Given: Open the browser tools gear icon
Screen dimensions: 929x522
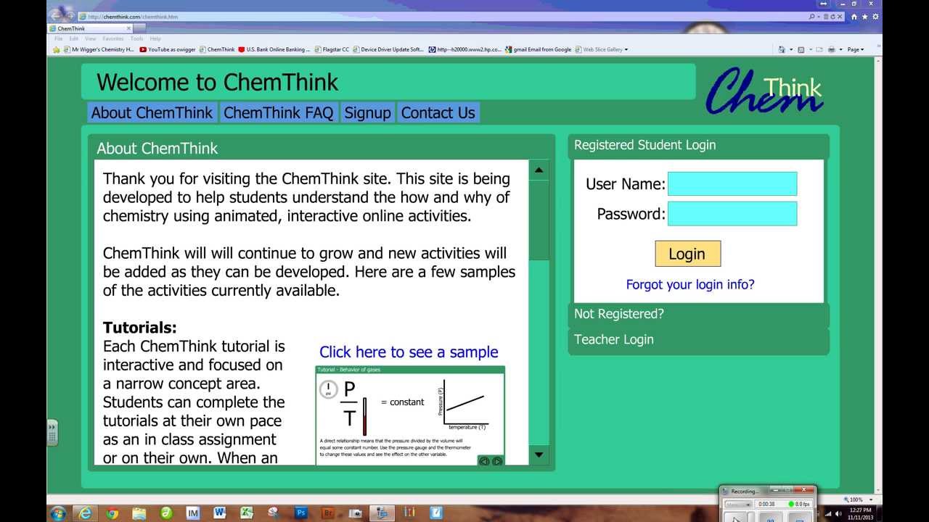Looking at the screenshot, I should 875,16.
